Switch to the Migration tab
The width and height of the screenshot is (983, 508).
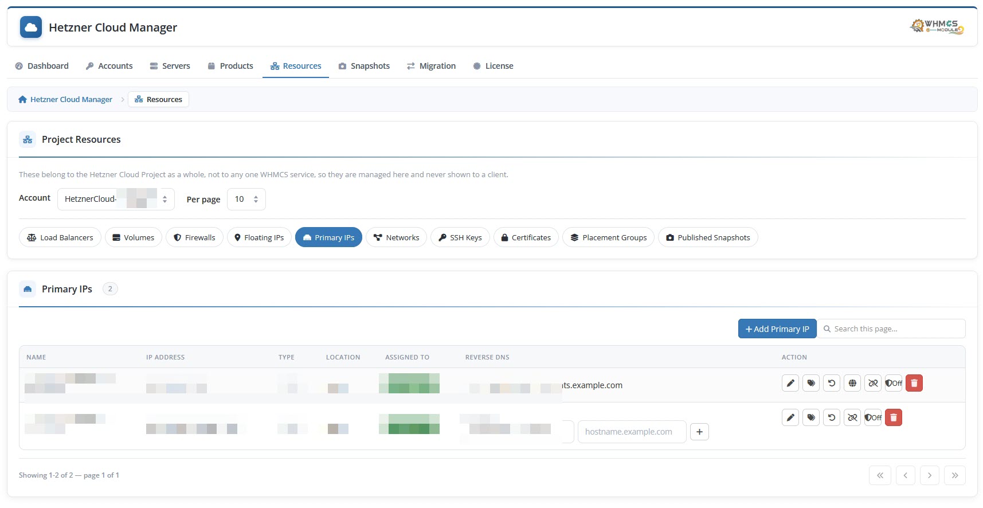click(431, 66)
